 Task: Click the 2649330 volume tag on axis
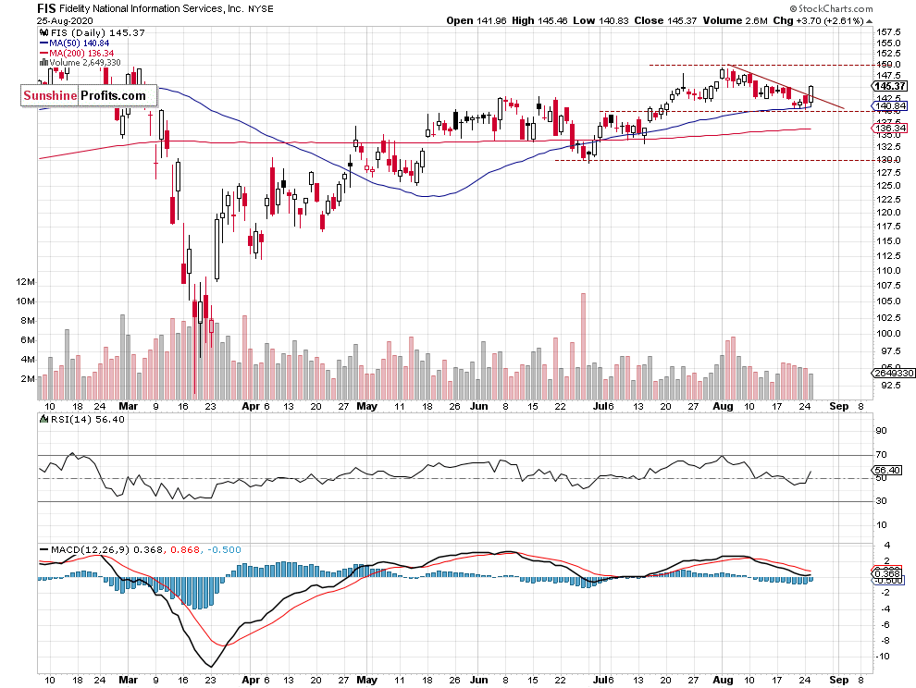coord(893,373)
